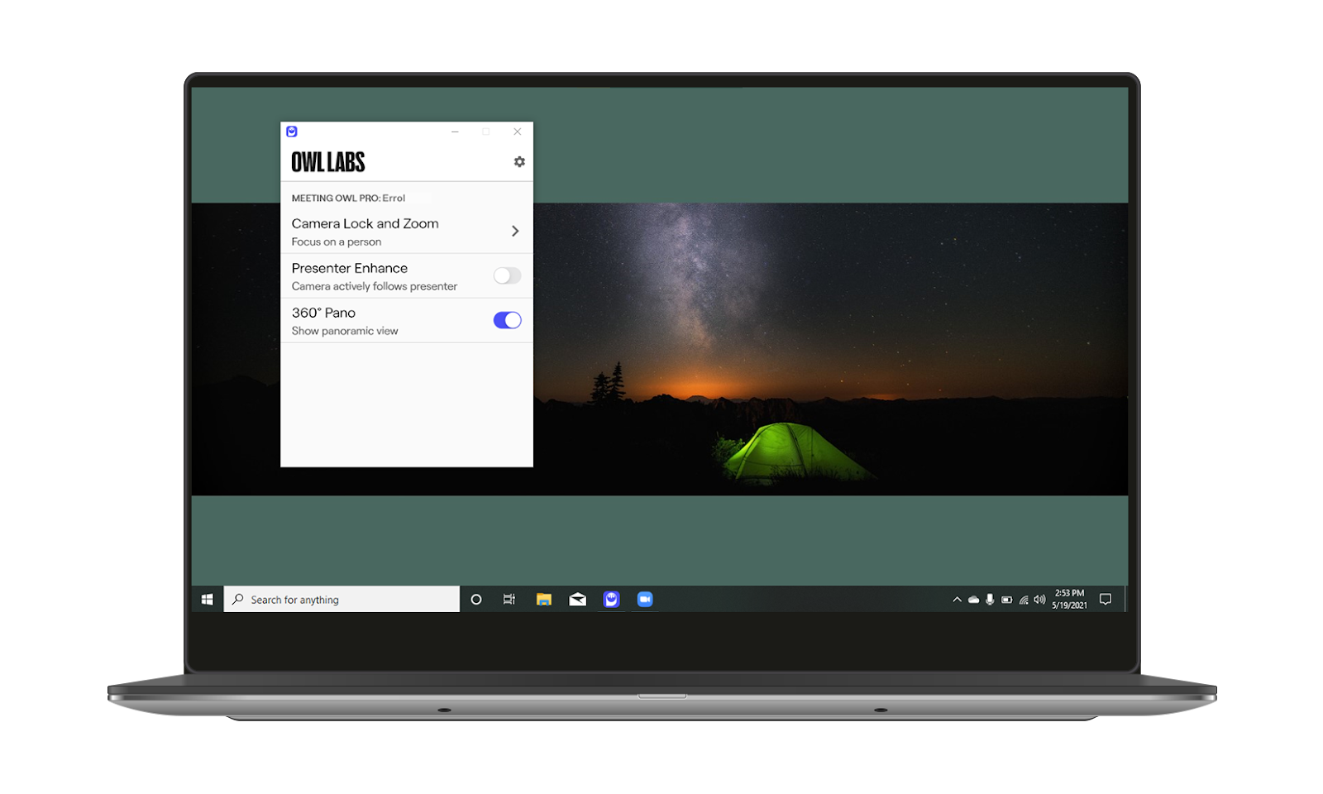Open Wi-Fi network tray icon
Viewport: 1323px width, 794px height.
coord(1024,600)
